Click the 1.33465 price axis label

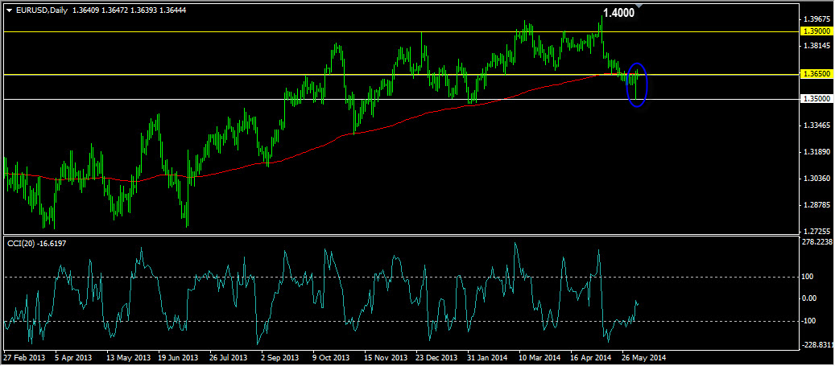pos(817,125)
